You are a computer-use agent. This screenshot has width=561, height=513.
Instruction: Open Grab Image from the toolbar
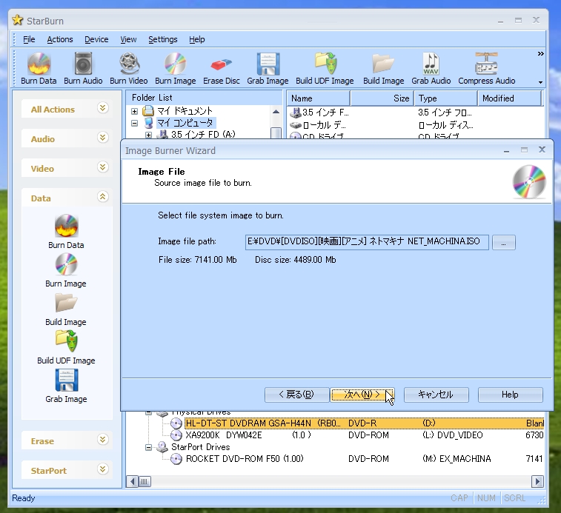pyautogui.click(x=268, y=68)
